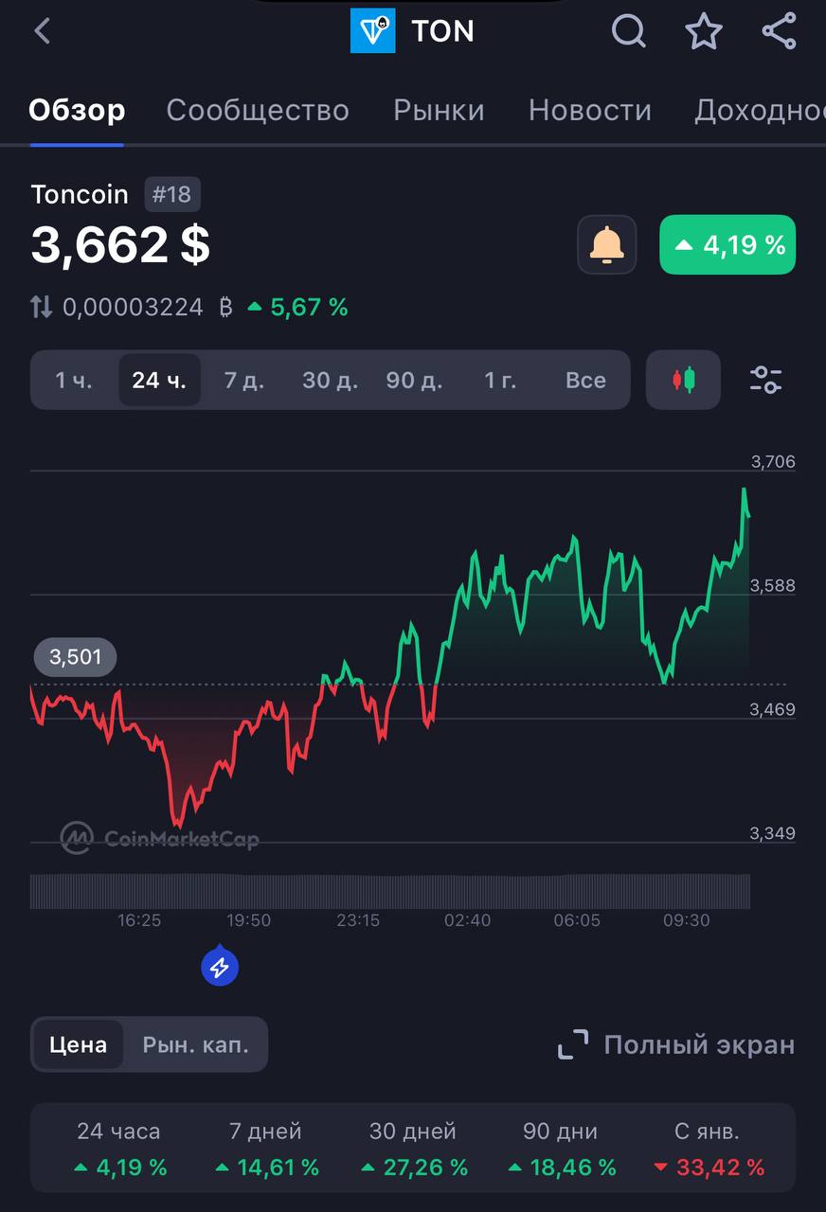Tap the TON coin logo icon
Image resolution: width=826 pixels, height=1212 pixels.
[x=372, y=31]
